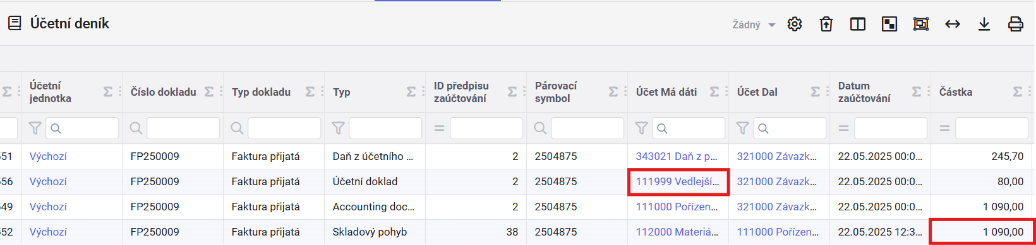Click sigma icon in ID předpisu zaúčtování column
This screenshot has height=245, width=1036.
pos(512,92)
